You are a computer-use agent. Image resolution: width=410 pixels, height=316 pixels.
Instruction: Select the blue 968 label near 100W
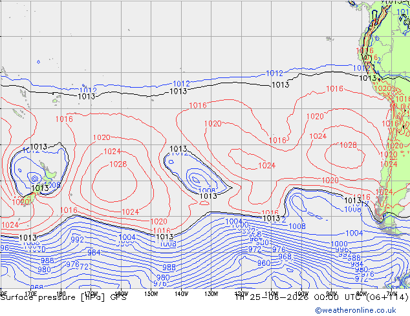click(285, 257)
